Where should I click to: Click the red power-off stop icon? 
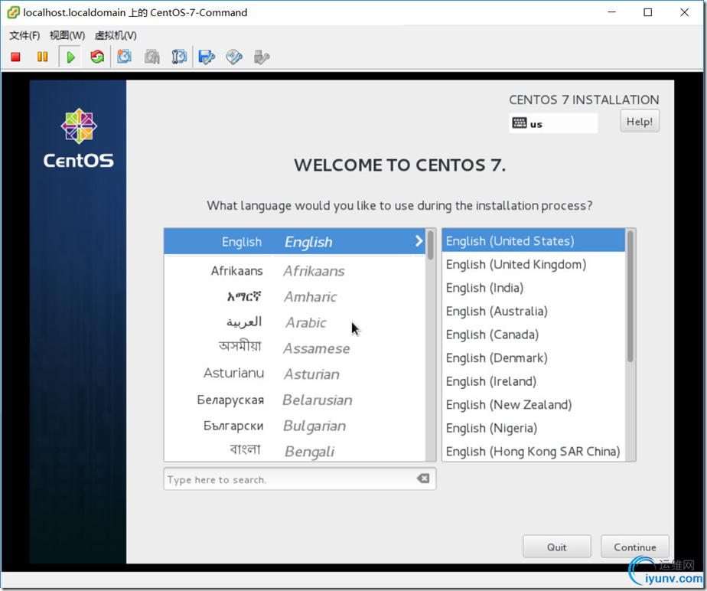point(16,57)
